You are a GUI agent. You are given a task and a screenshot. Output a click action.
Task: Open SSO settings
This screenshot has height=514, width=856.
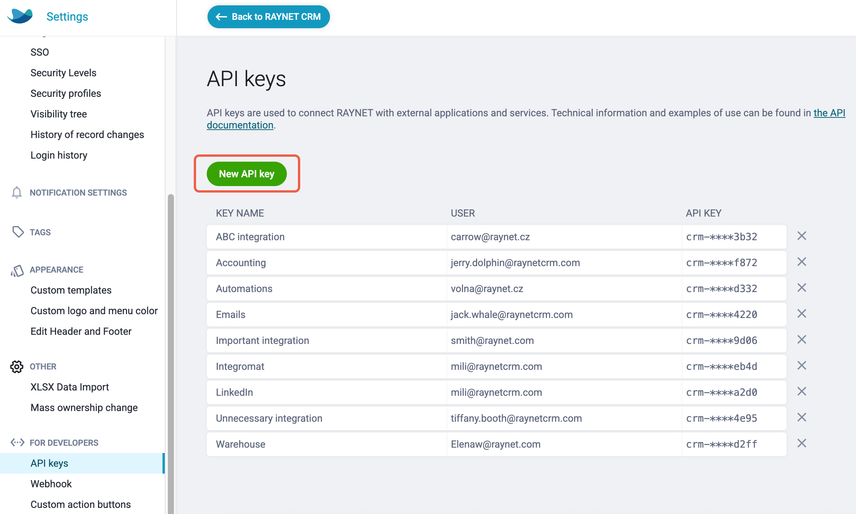pyautogui.click(x=40, y=52)
